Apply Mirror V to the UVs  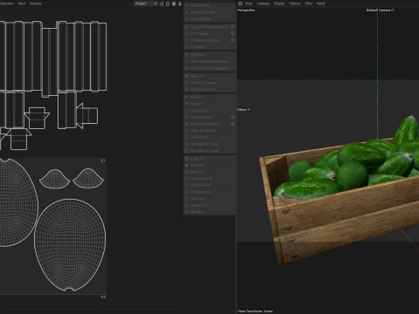[x=209, y=104]
